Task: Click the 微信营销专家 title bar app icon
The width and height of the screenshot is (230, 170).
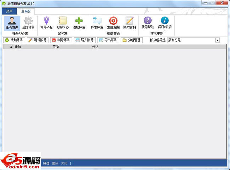Action: coord(4,4)
